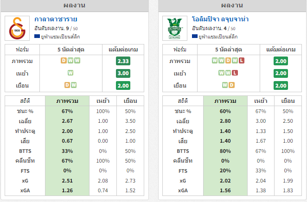This screenshot has height=202, width=307.
Task: Click orange D badge in Olimpija away form
Action: pos(231,85)
